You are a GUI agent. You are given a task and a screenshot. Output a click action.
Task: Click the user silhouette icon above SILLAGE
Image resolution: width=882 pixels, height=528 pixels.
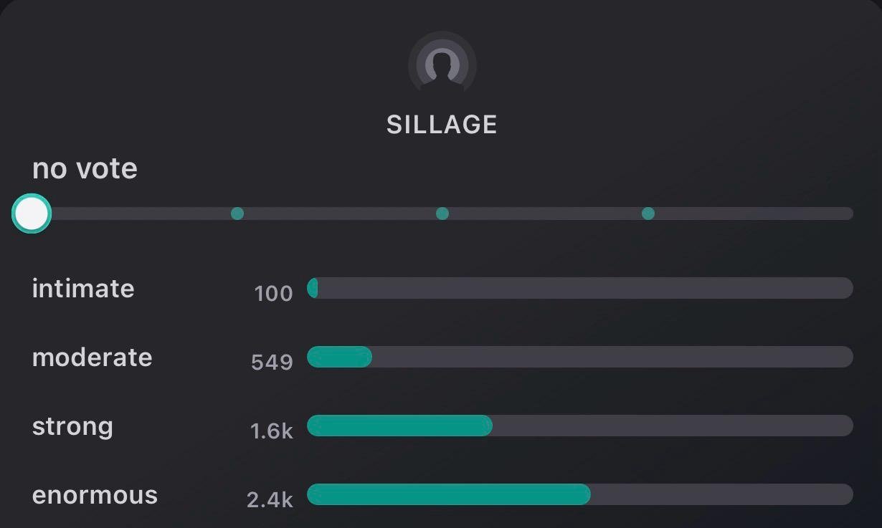tap(442, 65)
